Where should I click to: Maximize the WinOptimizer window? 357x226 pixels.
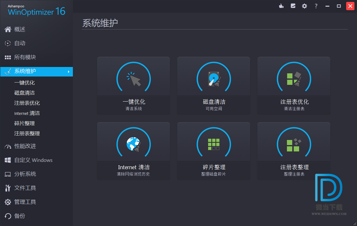(x=339, y=6)
